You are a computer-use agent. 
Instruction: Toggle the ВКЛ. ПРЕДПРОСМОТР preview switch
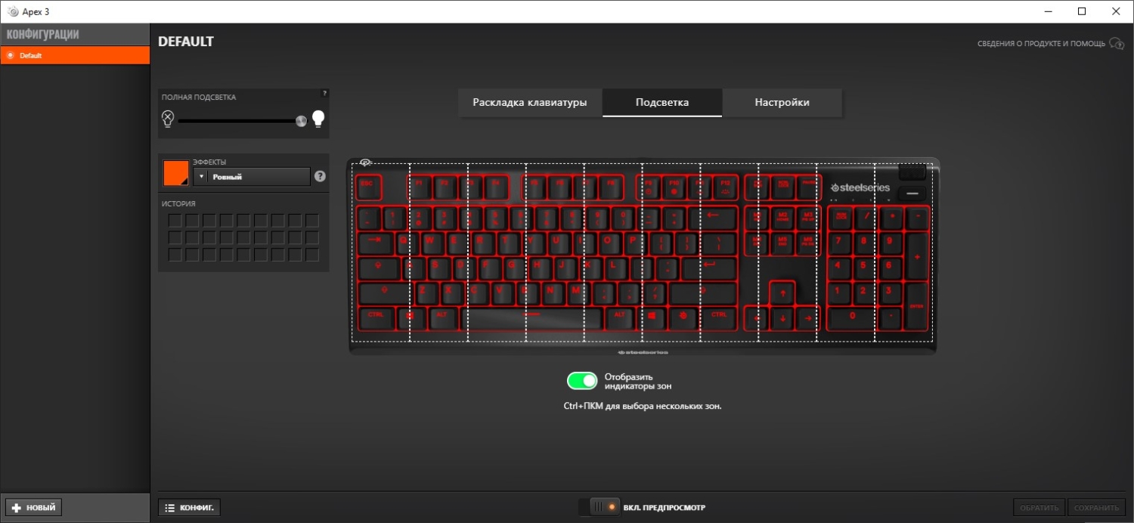click(x=599, y=507)
